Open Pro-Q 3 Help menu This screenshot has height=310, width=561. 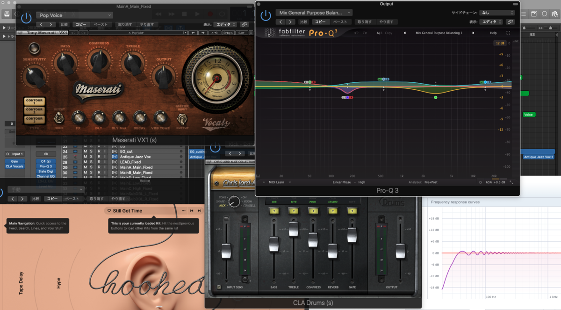pos(493,33)
